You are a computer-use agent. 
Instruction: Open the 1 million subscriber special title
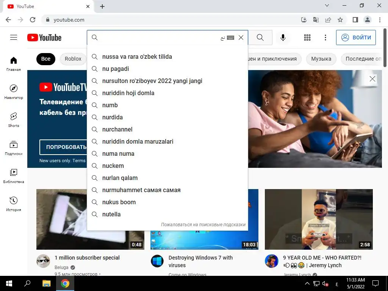(x=87, y=258)
